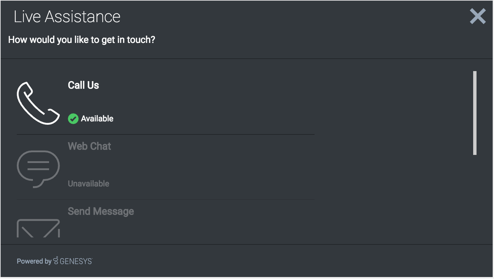
Task: Click the divider line between Call Us and Web Chat
Action: [x=165, y=134]
